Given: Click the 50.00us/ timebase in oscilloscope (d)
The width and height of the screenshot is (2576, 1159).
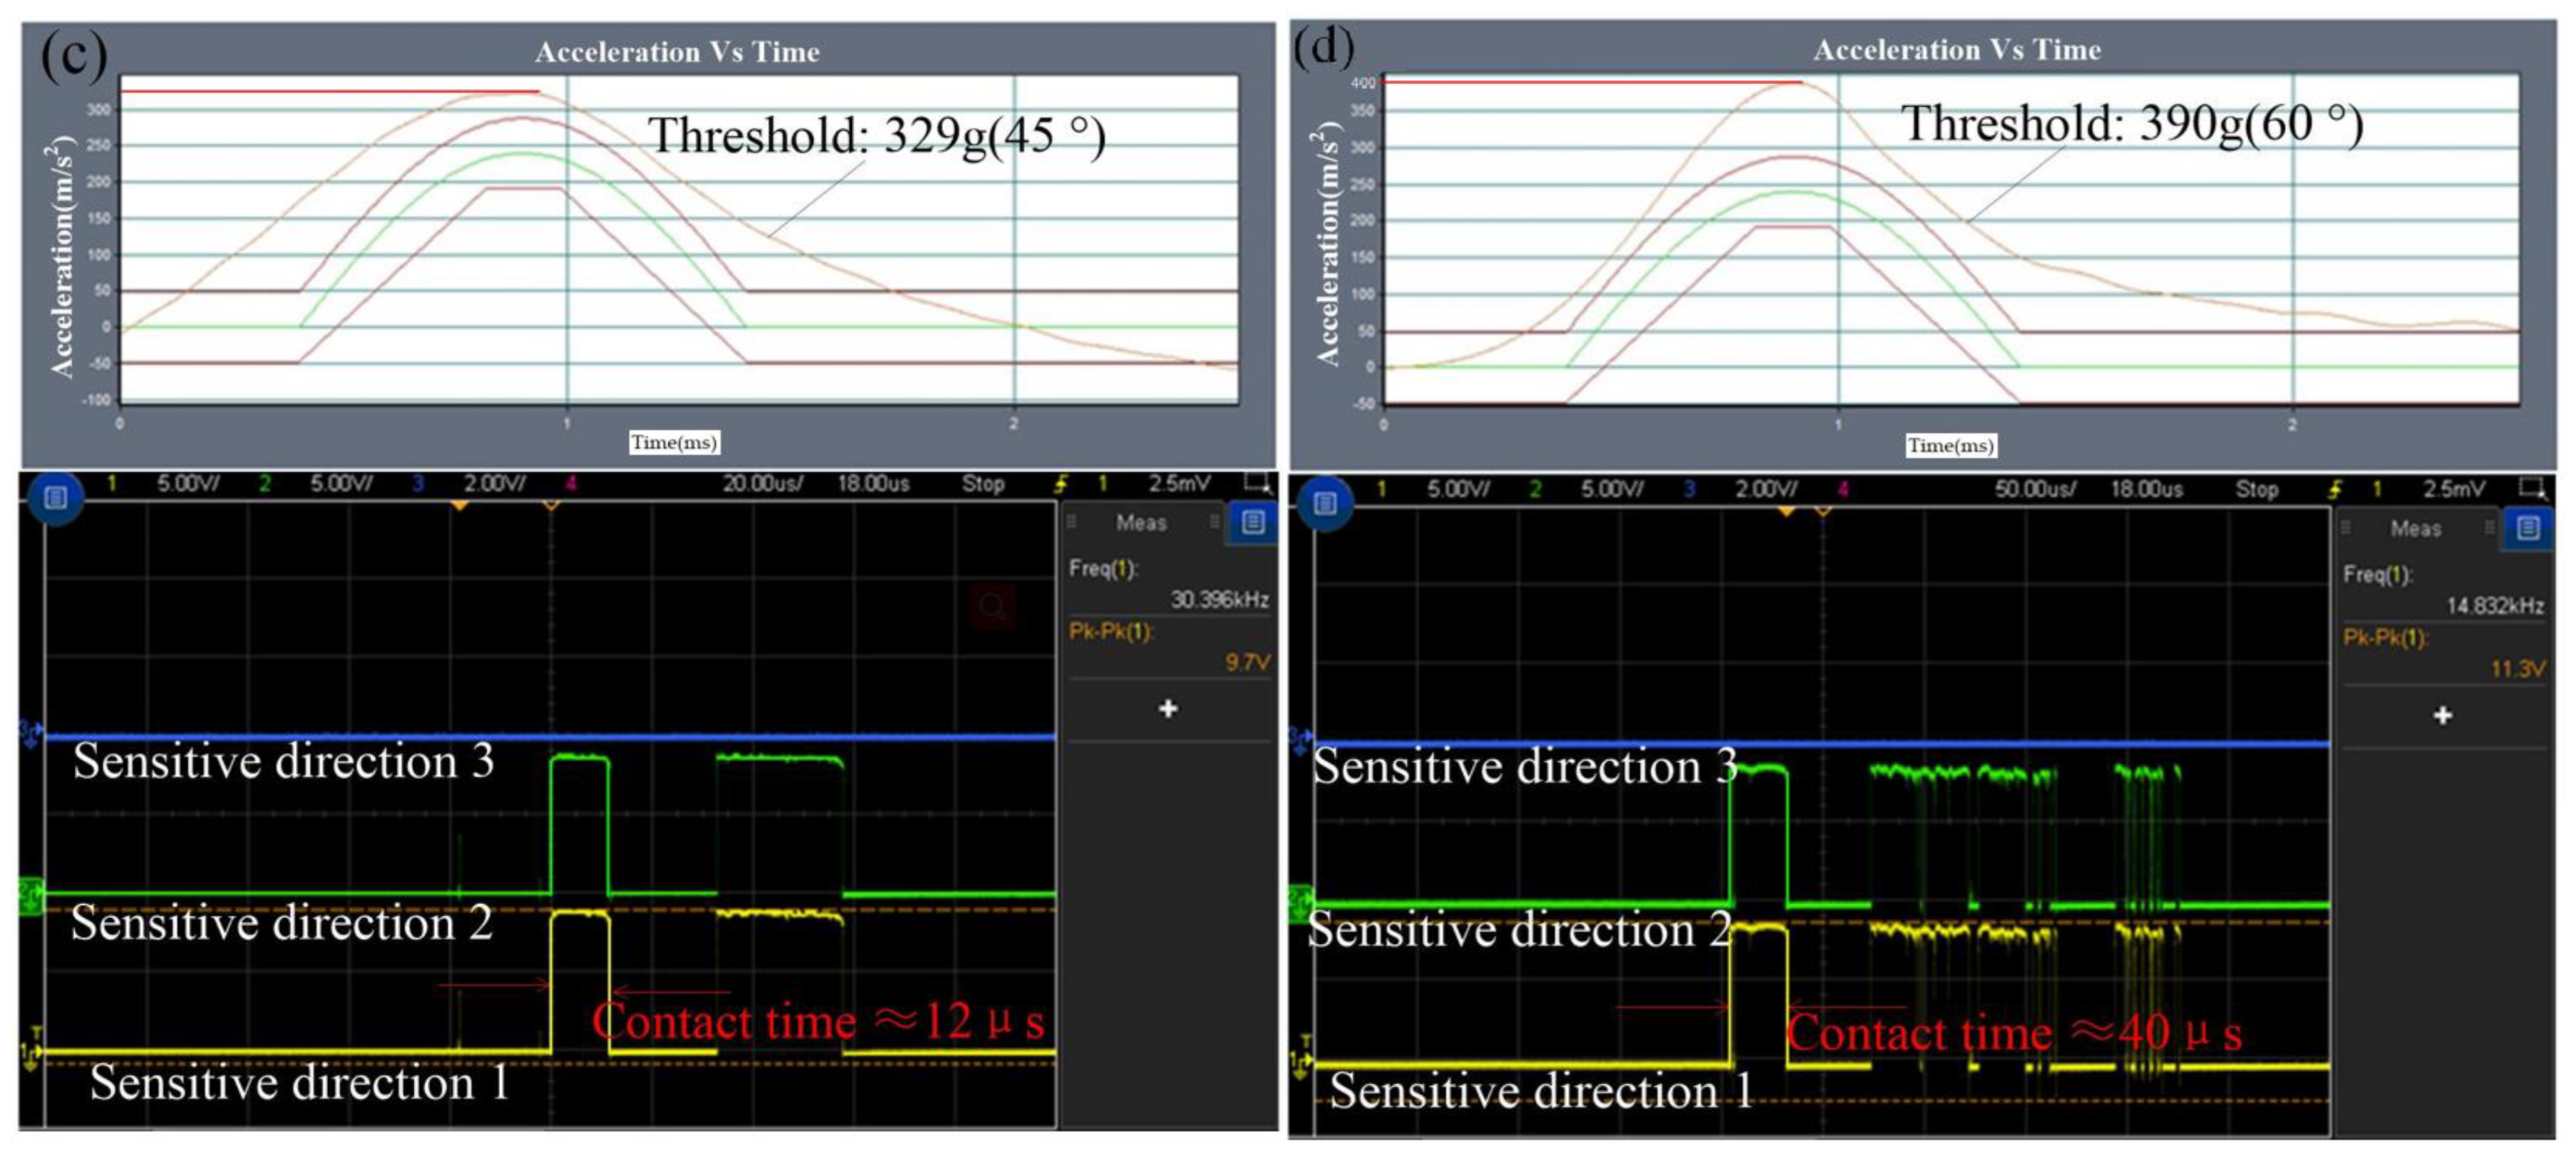Looking at the screenshot, I should [x=2036, y=489].
